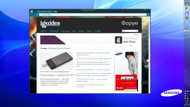Click the scrollbar down arrow
This screenshot has height=107, width=190.
[x=149, y=92]
